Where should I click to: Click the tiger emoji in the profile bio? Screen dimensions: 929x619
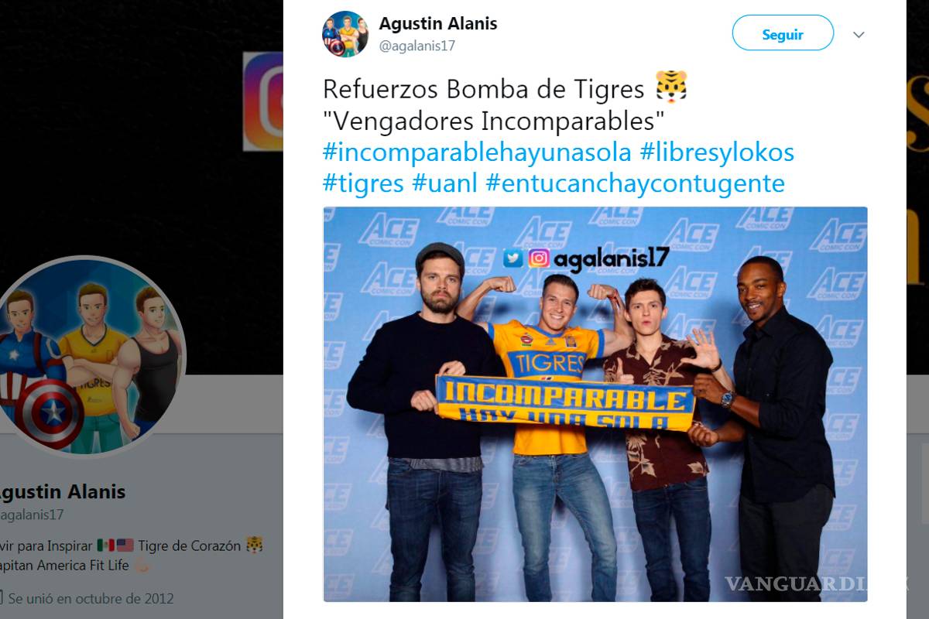point(254,546)
